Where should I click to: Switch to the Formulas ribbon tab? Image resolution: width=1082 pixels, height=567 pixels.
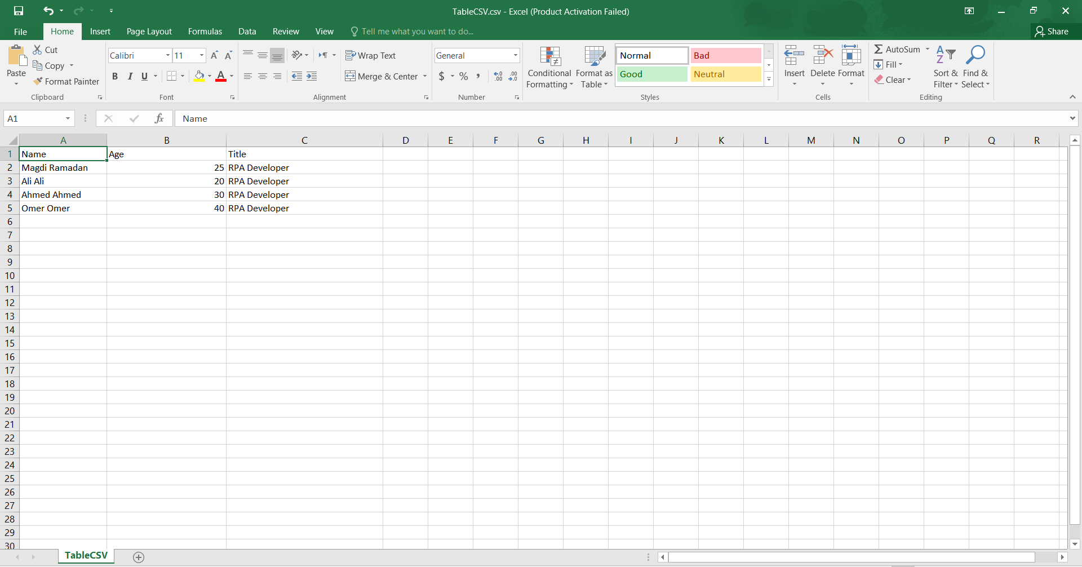coord(205,32)
